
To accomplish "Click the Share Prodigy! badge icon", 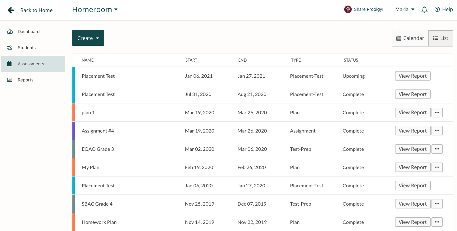I will (x=348, y=9).
